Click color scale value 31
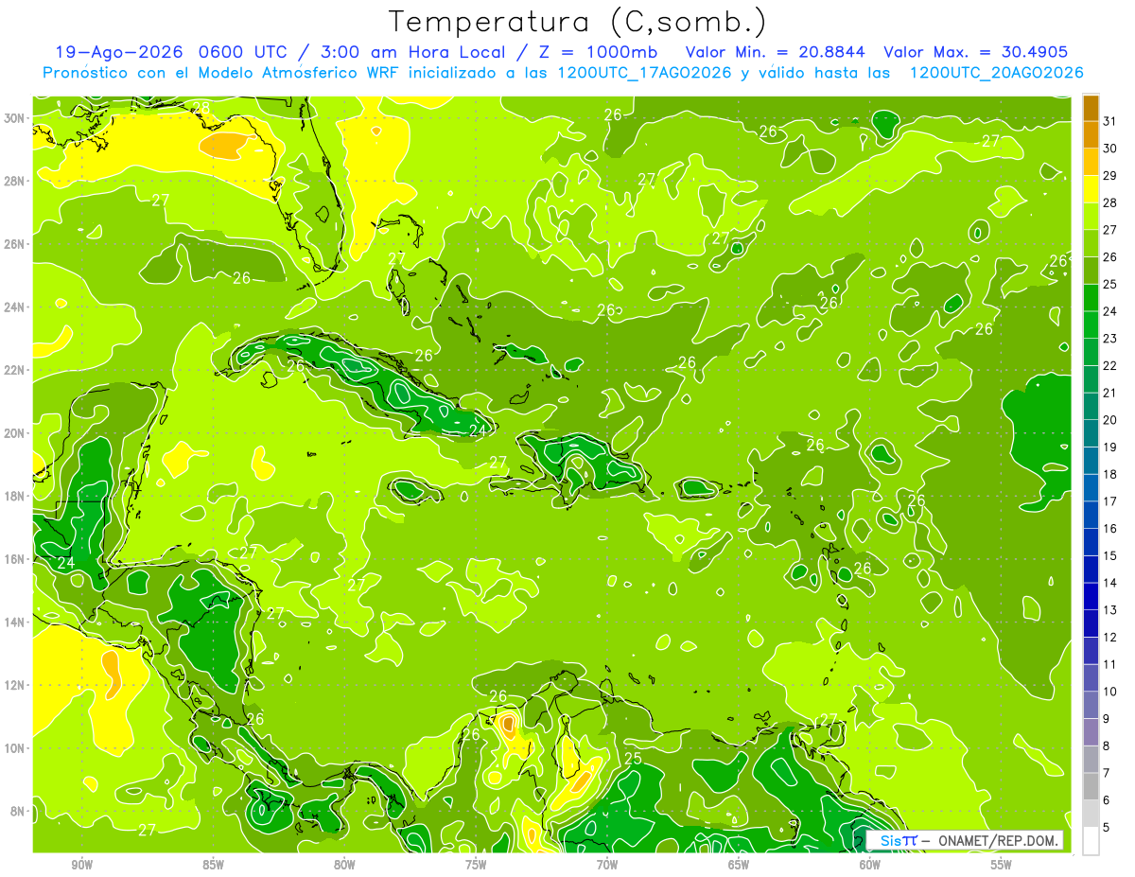The height and width of the screenshot is (877, 1135). tap(1110, 121)
